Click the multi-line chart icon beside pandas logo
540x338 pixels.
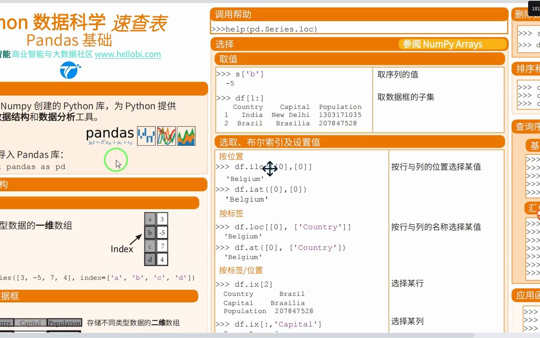coord(166,136)
